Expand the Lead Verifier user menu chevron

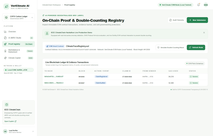pyautogui.click(x=33, y=132)
